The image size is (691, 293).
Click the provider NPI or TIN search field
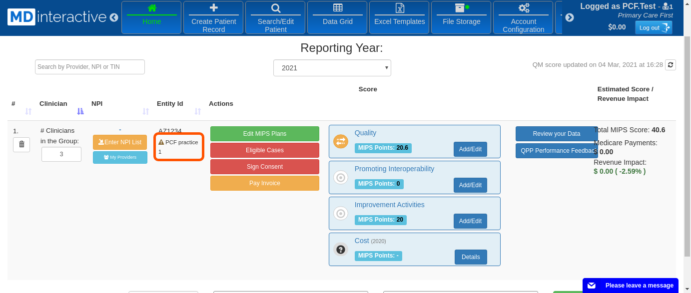90,67
